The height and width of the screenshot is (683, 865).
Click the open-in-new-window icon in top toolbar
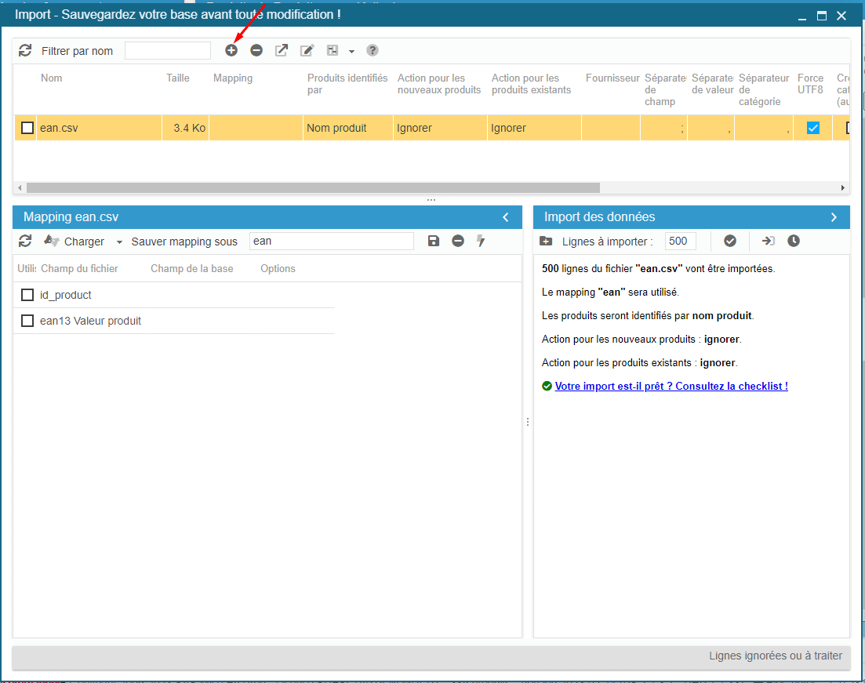pos(282,50)
